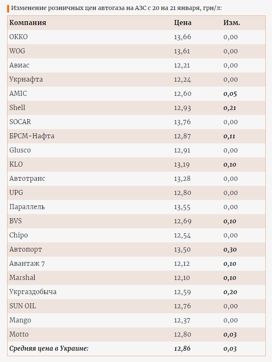This screenshot has width=272, height=362.
Task: Click average price 12,86 in Ukraine
Action: tap(182, 349)
